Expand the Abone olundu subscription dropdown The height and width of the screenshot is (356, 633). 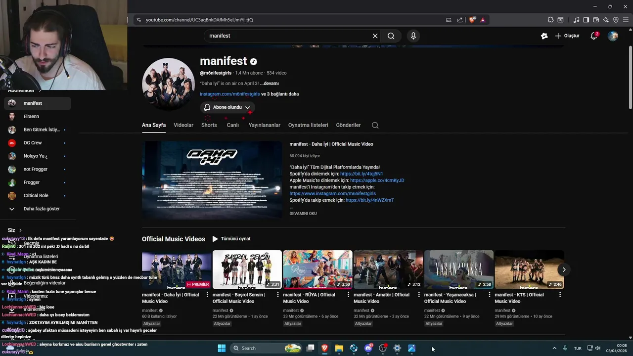tap(227, 107)
